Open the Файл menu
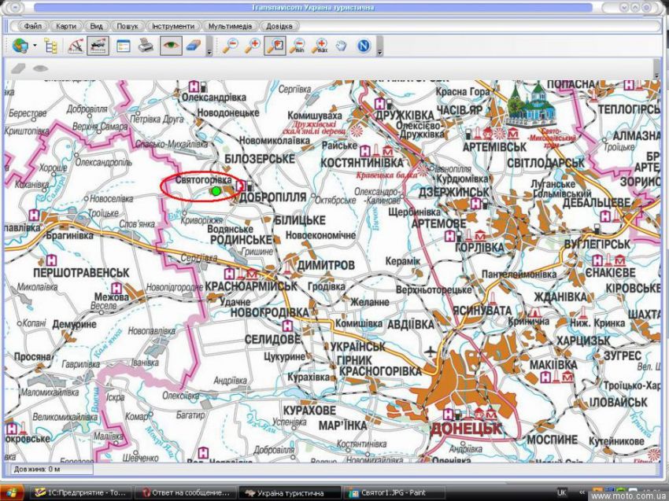 33,26
